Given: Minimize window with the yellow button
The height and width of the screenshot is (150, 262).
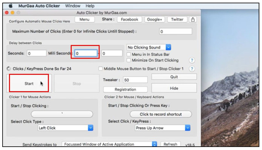Looking at the screenshot, I should pos(12,13).
